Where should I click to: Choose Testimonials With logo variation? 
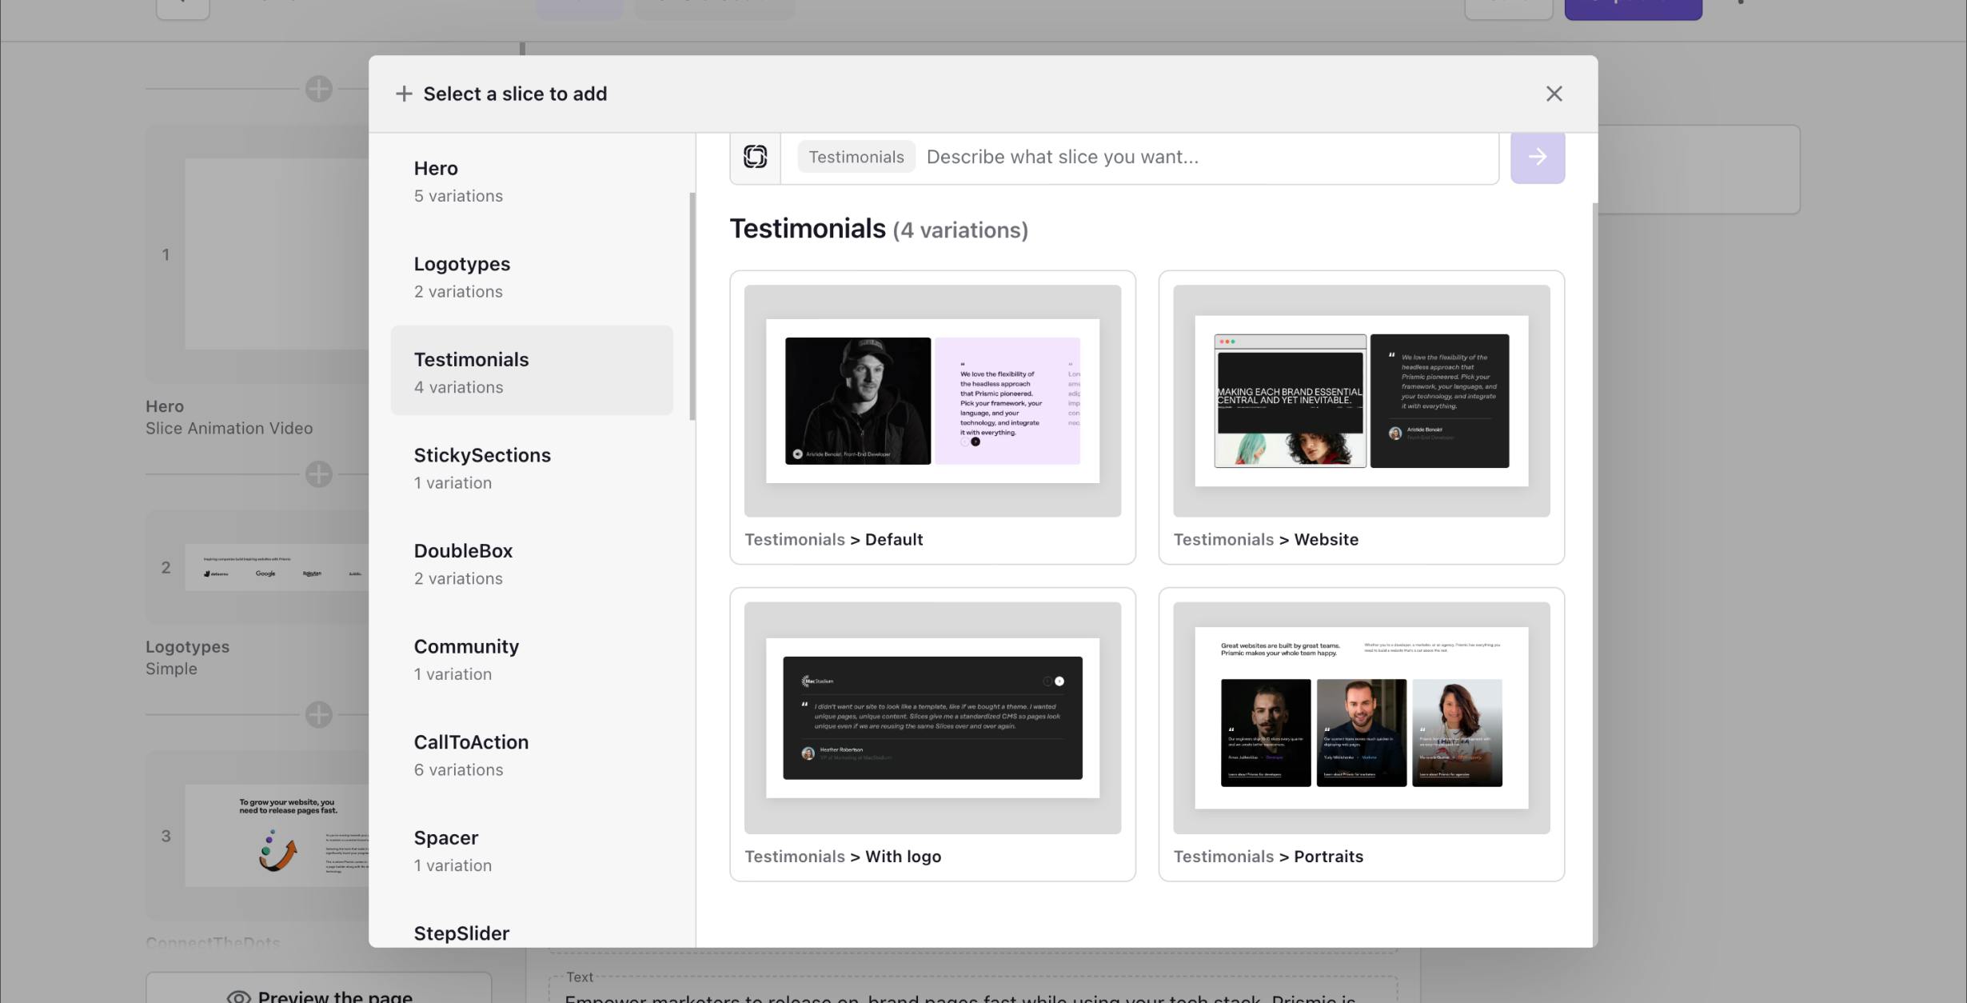coord(932,717)
